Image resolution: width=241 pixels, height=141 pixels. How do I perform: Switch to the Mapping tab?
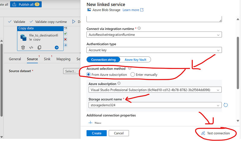(x=63, y=59)
